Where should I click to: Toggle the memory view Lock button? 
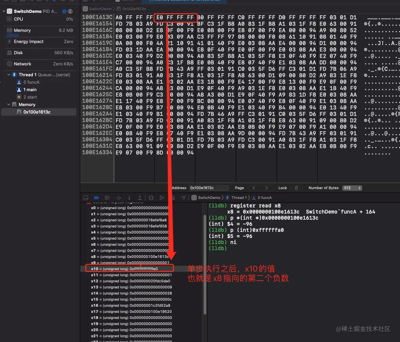pyautogui.click(x=296, y=188)
